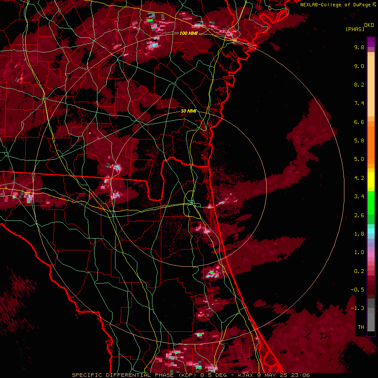This screenshot has width=378, height=378.
Task: Click the 7.4 value on the color scale
Action: click(x=359, y=103)
